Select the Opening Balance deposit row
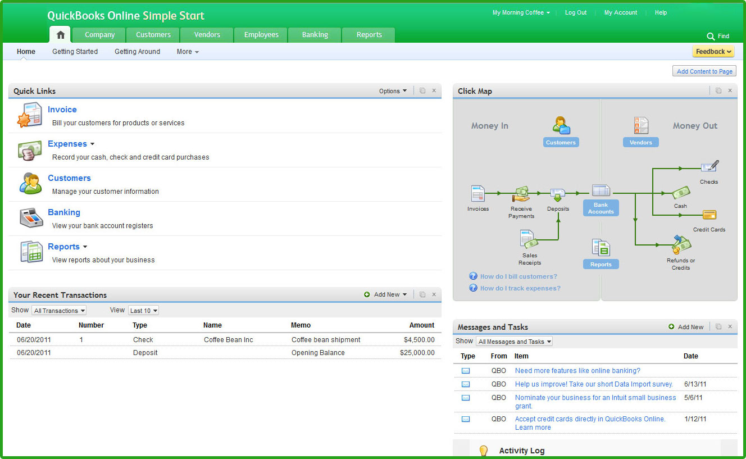 [225, 353]
